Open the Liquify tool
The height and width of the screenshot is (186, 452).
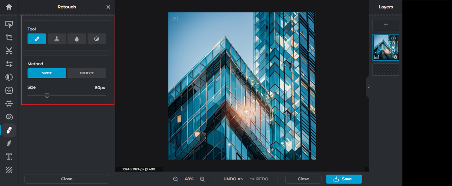pos(9,117)
